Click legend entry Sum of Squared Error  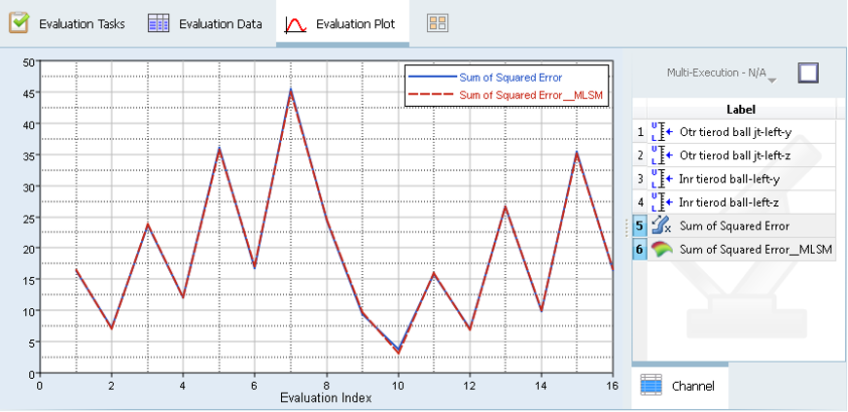[511, 78]
